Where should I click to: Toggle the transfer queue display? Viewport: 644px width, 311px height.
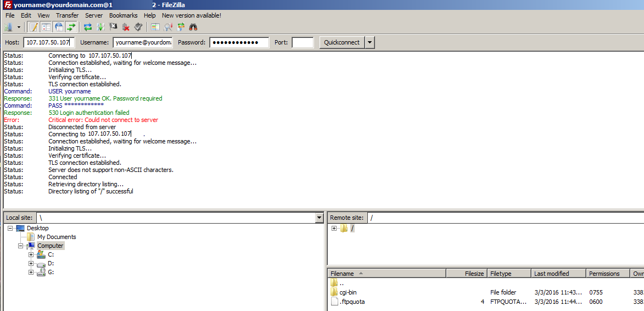72,26
